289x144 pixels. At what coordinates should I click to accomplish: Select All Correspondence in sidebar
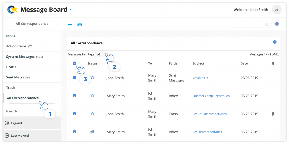coord(32,98)
